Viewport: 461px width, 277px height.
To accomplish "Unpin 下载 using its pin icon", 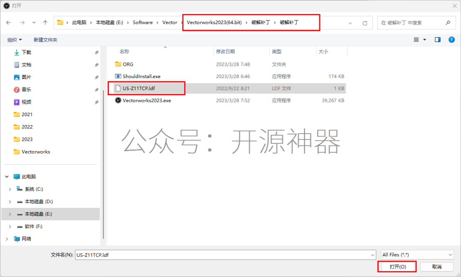I will 96,52.
